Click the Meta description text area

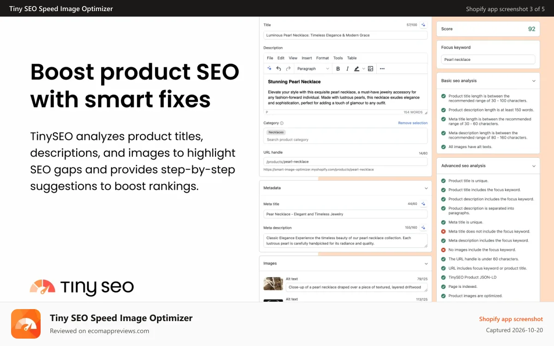coord(345,240)
